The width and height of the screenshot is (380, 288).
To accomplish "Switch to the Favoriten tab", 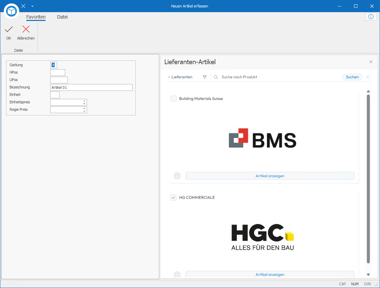I will tap(36, 17).
